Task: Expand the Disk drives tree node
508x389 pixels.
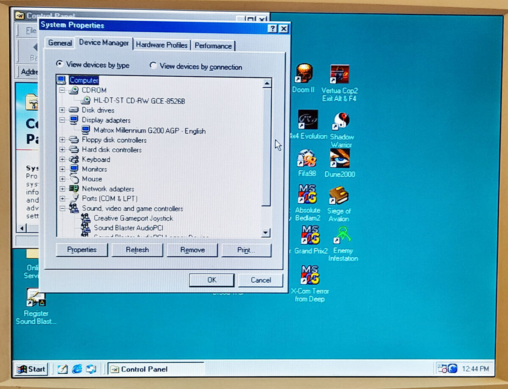Action: 62,110
